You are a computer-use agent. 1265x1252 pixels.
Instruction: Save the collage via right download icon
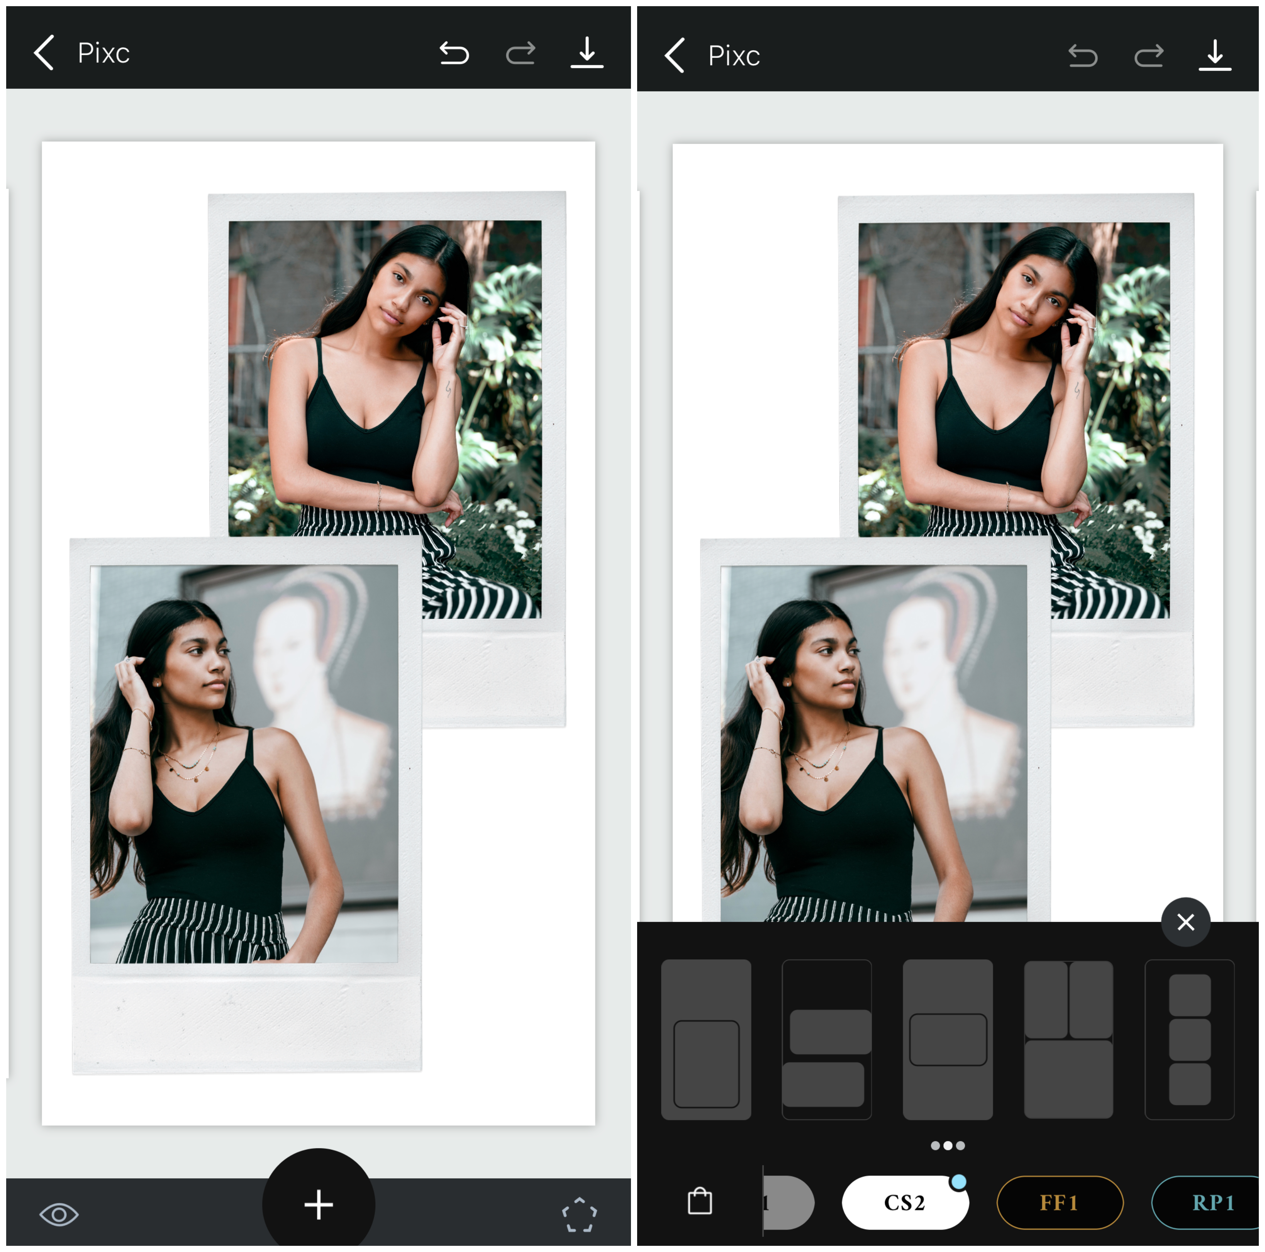(1214, 55)
